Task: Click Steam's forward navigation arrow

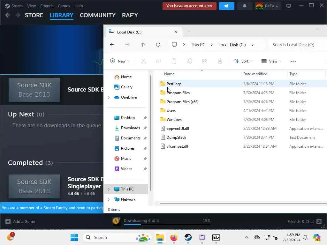Action: coord(18,15)
